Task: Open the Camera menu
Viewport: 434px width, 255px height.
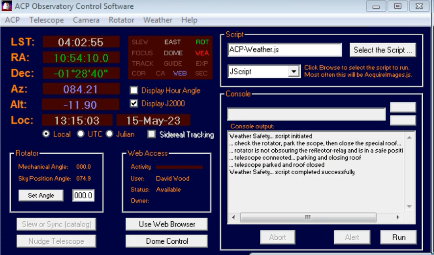Action: [x=86, y=20]
